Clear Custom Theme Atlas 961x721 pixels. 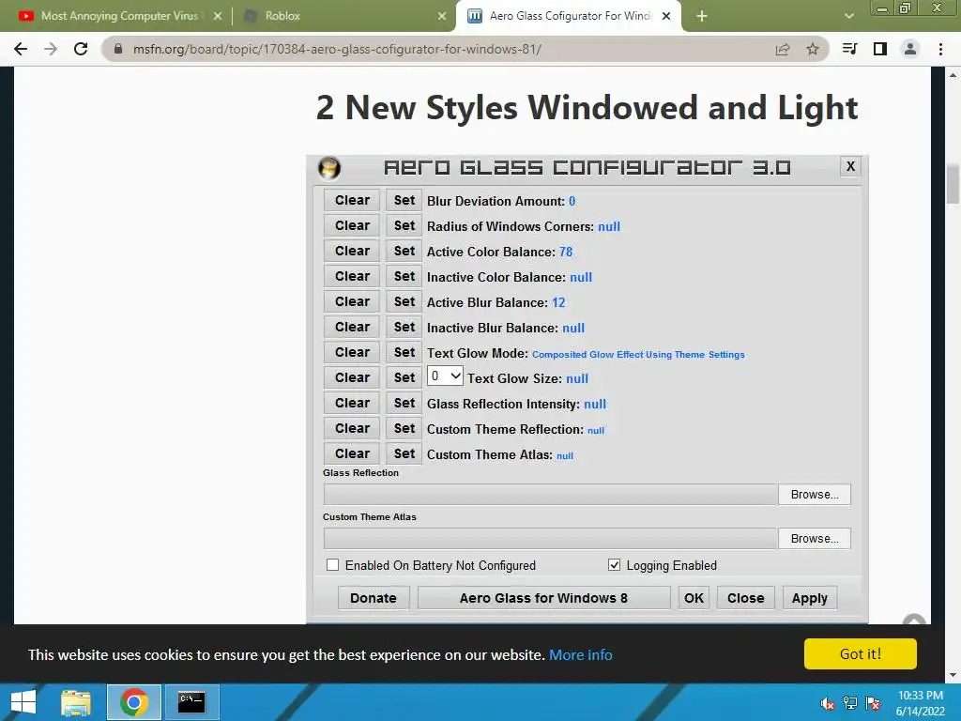tap(352, 453)
